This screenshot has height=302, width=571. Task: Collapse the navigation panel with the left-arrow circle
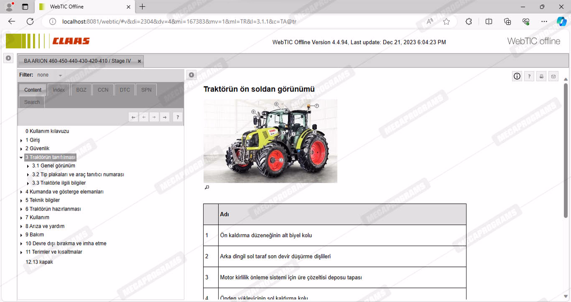click(x=191, y=75)
